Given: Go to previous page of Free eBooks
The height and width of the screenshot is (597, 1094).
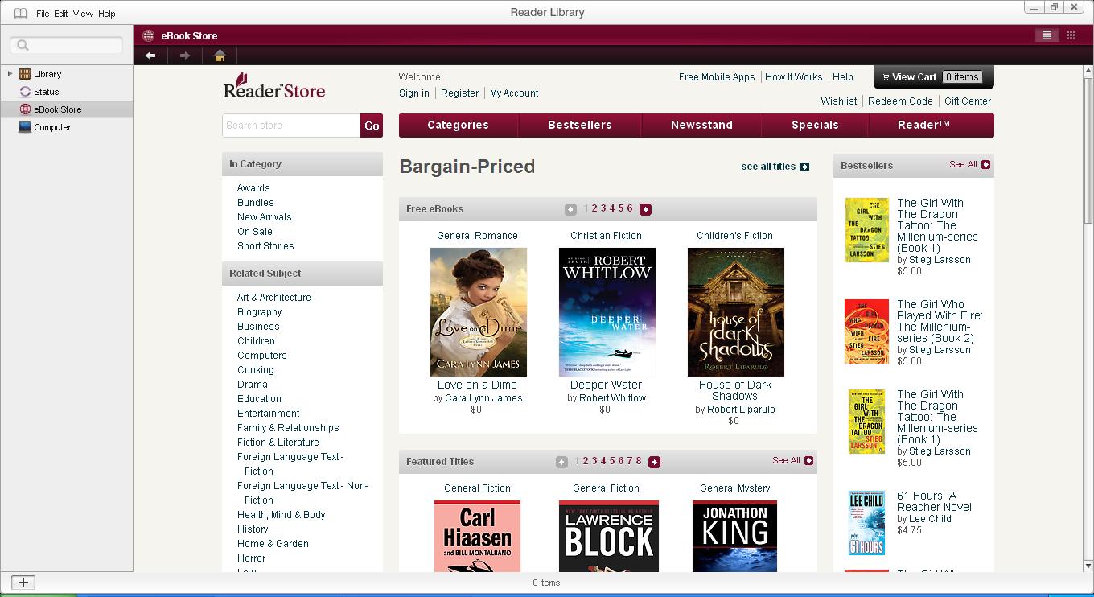Looking at the screenshot, I should pos(570,209).
